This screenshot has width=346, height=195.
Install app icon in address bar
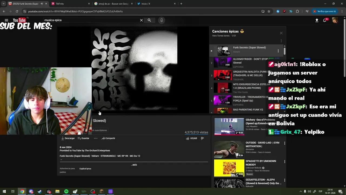pyautogui.click(x=263, y=11)
